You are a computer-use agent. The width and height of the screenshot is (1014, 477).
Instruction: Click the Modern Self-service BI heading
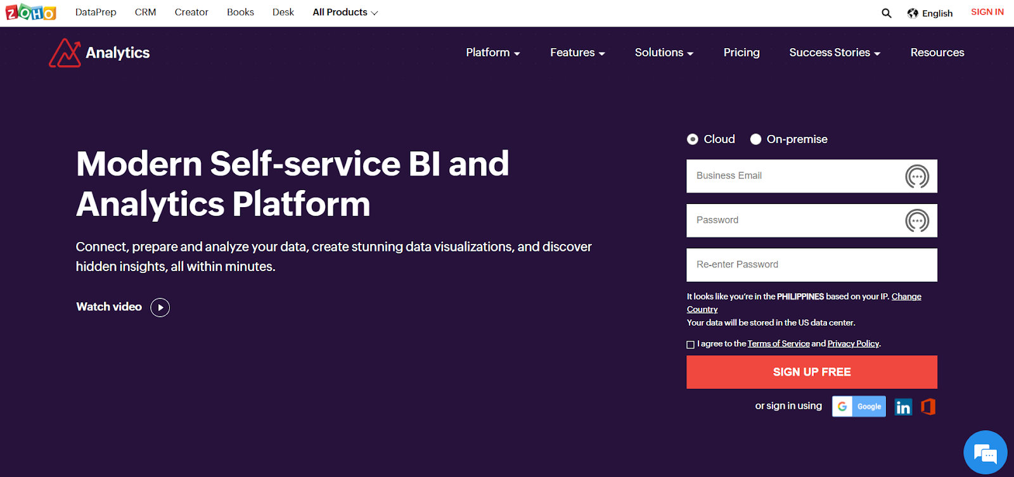292,184
